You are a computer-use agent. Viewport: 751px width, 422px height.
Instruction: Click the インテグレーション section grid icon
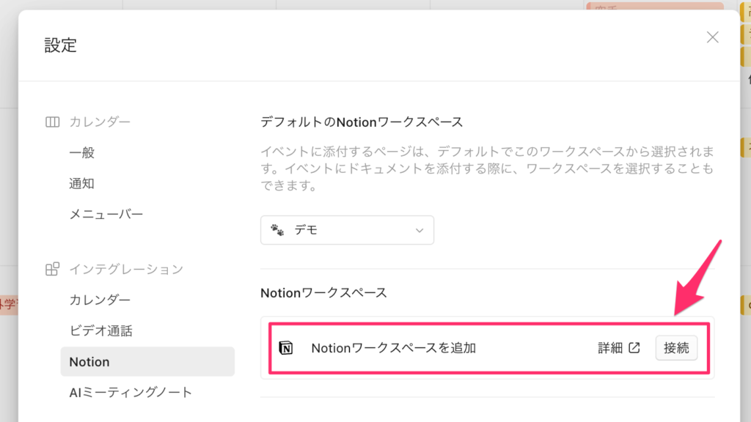(x=52, y=269)
